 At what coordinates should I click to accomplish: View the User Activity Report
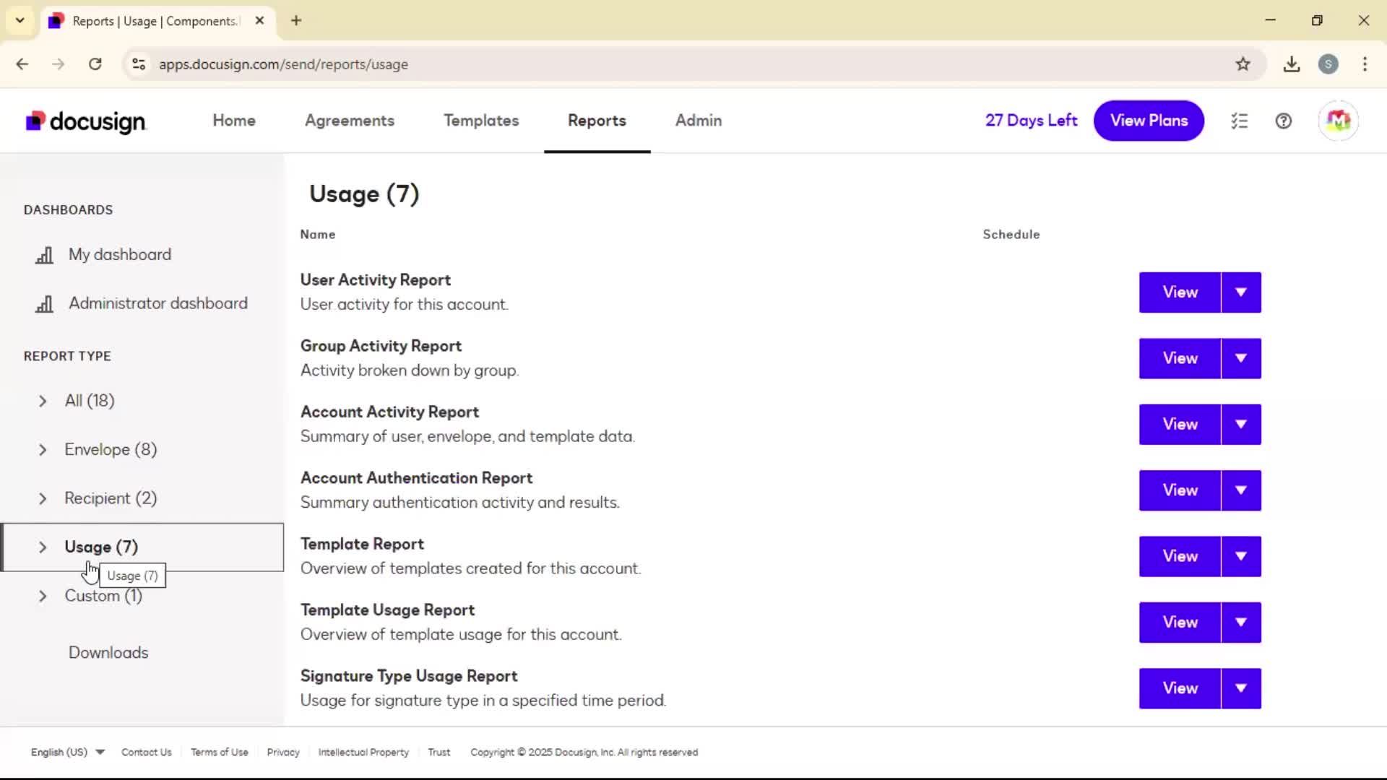[x=1180, y=292]
